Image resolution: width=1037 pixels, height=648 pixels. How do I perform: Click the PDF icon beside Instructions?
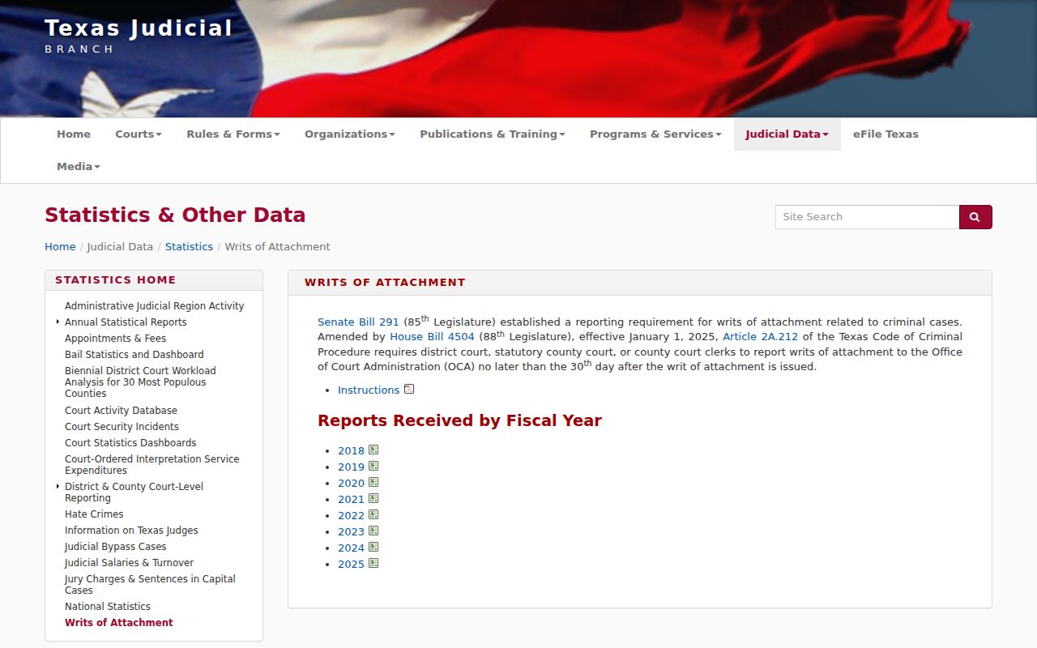point(409,389)
